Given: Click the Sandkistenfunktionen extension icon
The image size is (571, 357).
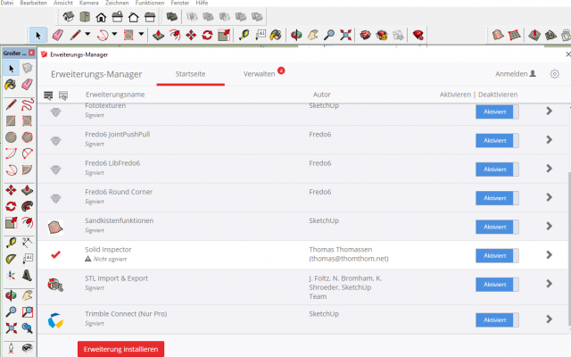Looking at the screenshot, I should tap(55, 227).
